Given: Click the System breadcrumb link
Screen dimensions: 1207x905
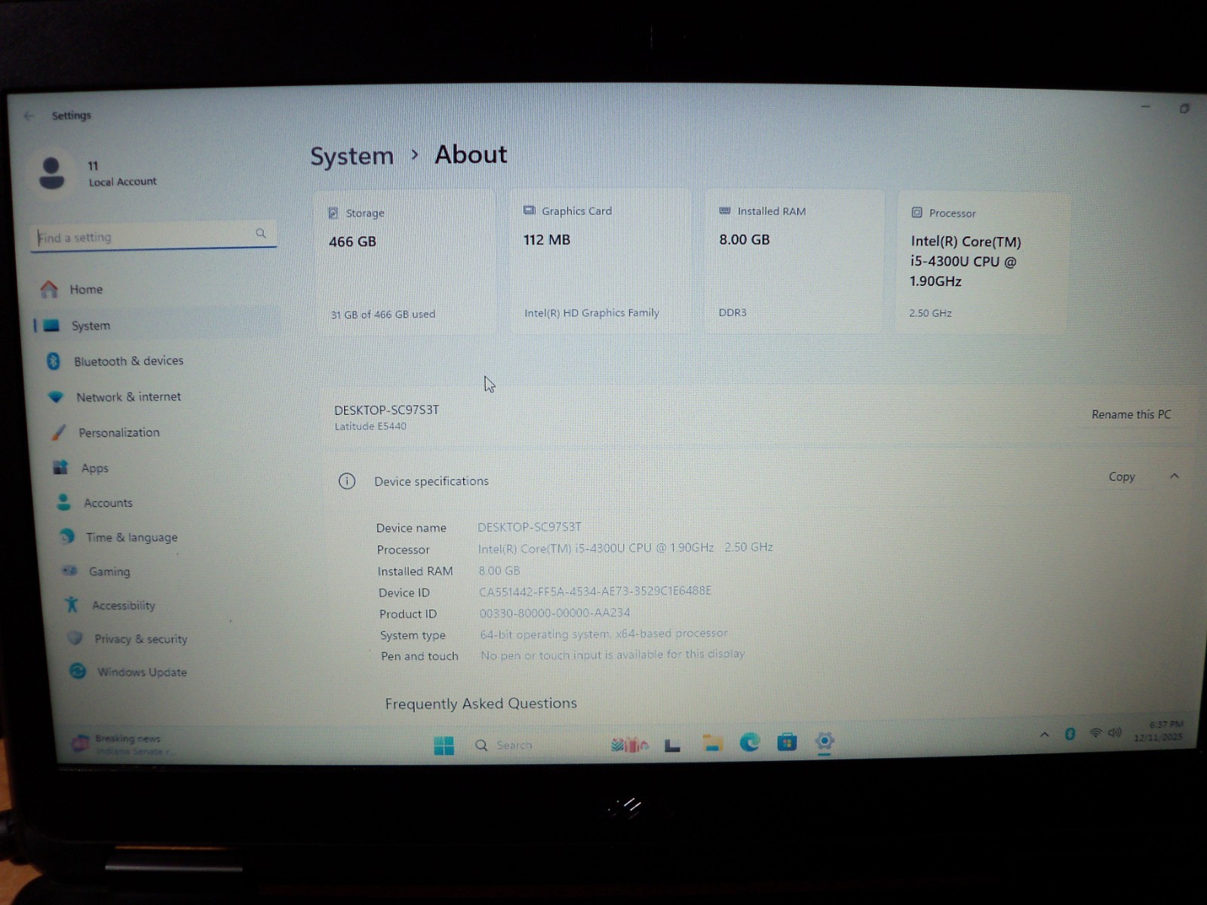Looking at the screenshot, I should (x=352, y=156).
